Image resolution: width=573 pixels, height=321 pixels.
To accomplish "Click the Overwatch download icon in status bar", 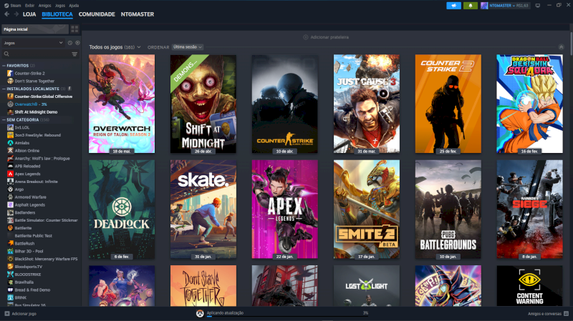I will (200, 314).
